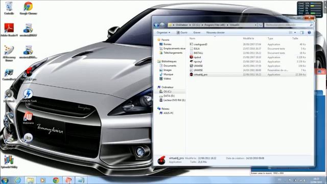
Task: Open Emplacements récents in navigation pane
Action: pyautogui.click(x=174, y=49)
